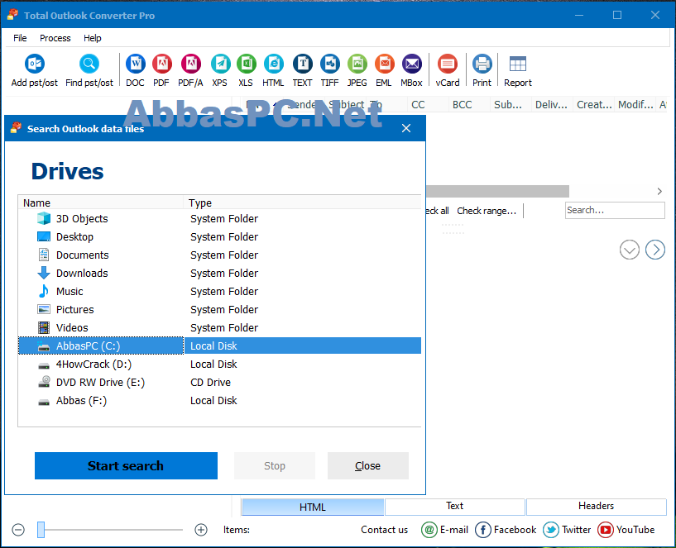Switch to the Text preview tab
The width and height of the screenshot is (676, 548).
[455, 506]
